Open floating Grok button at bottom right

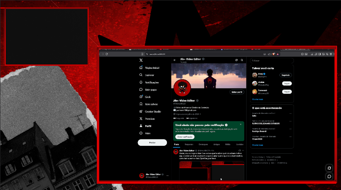click(329, 168)
